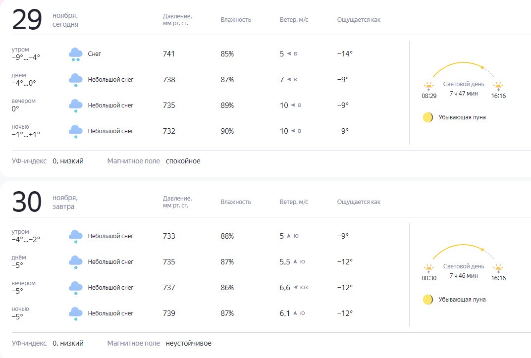Click the snow cloud icon for November 29 morning
Screen dimensions: 531x358
click(x=75, y=54)
